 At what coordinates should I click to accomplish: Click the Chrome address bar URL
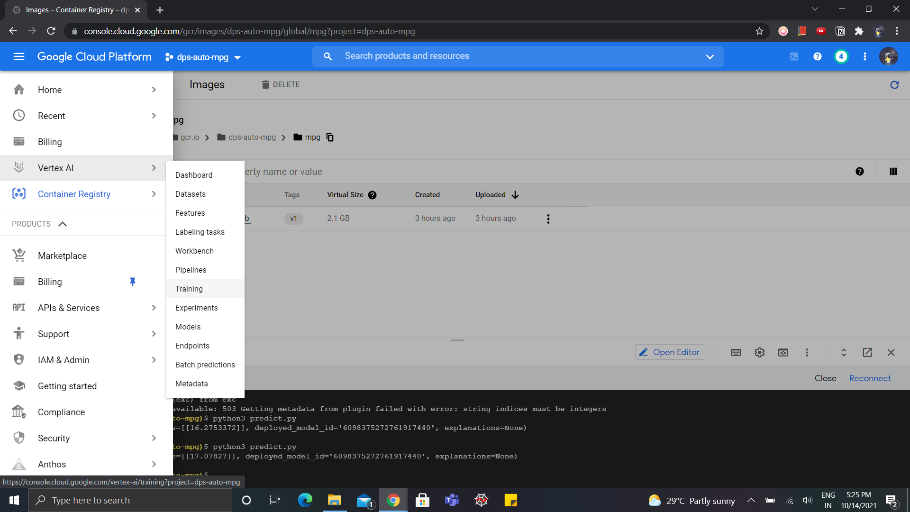(x=249, y=31)
